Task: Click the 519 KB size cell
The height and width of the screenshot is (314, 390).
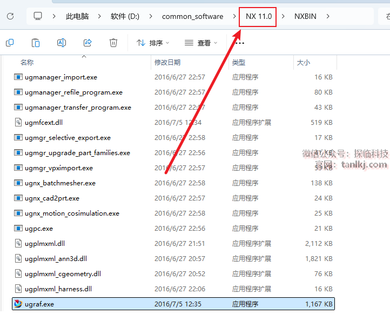Action: coord(321,123)
